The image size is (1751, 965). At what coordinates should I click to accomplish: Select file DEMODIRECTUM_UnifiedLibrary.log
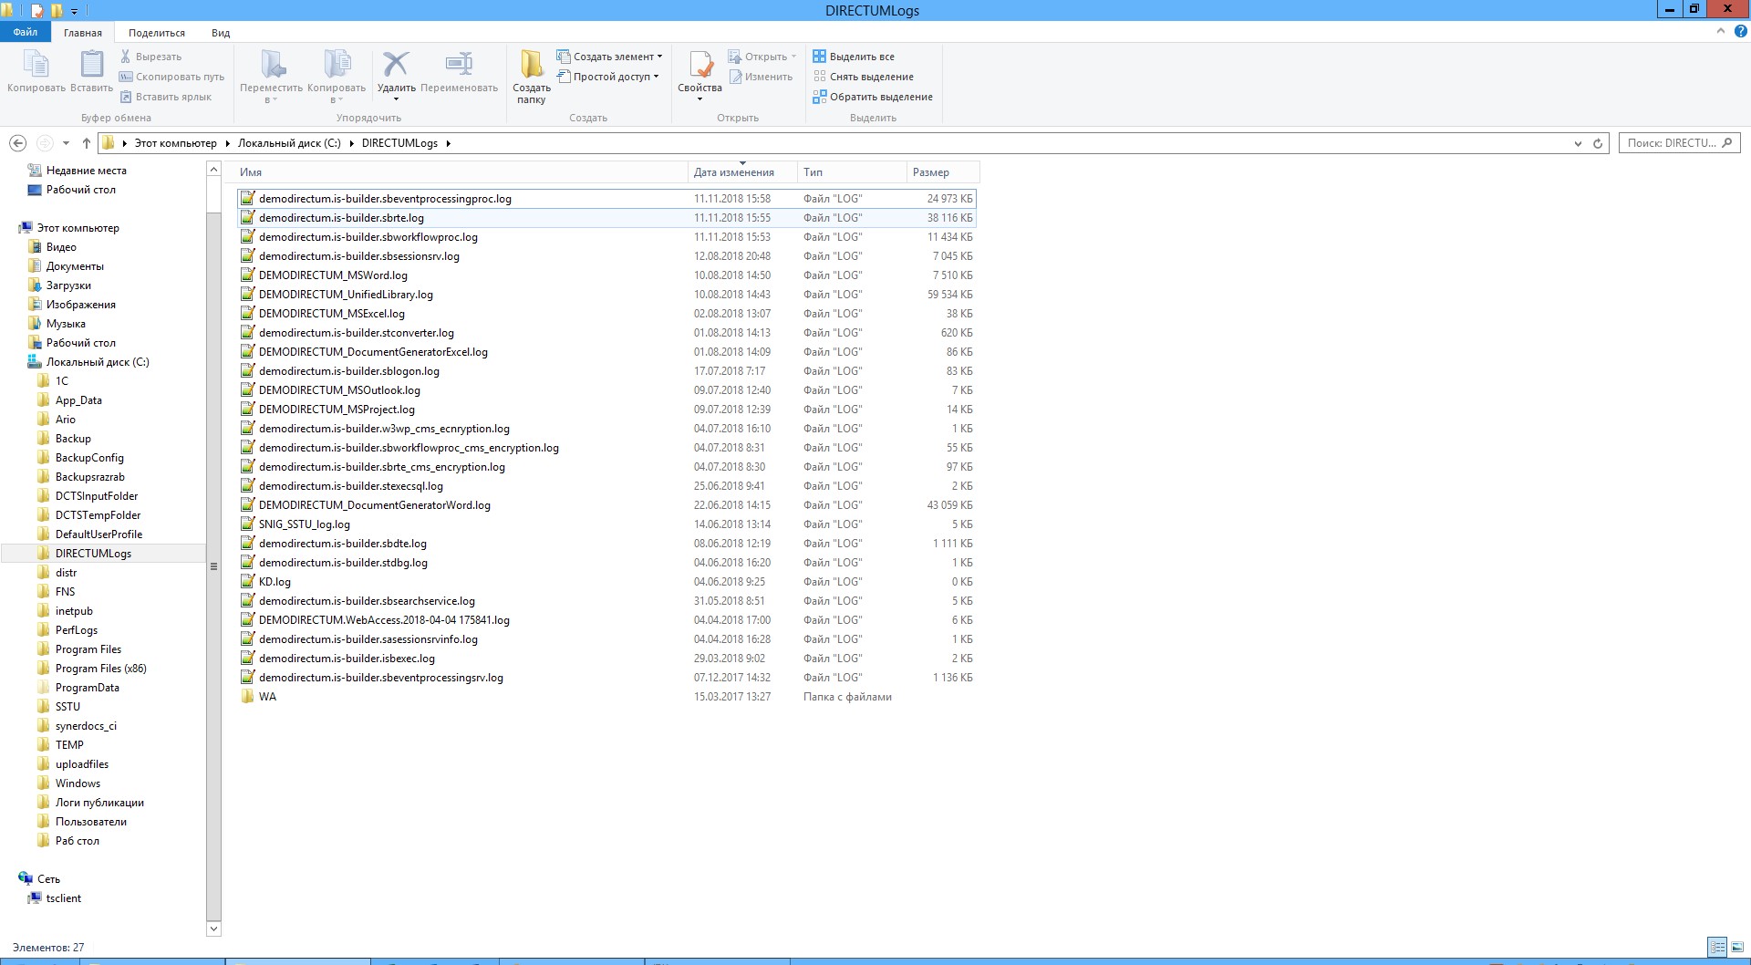(x=346, y=295)
